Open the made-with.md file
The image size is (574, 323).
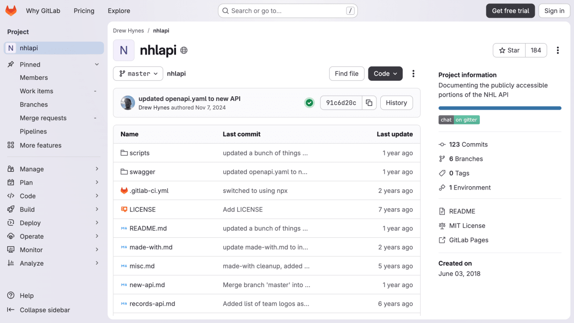coord(151,247)
